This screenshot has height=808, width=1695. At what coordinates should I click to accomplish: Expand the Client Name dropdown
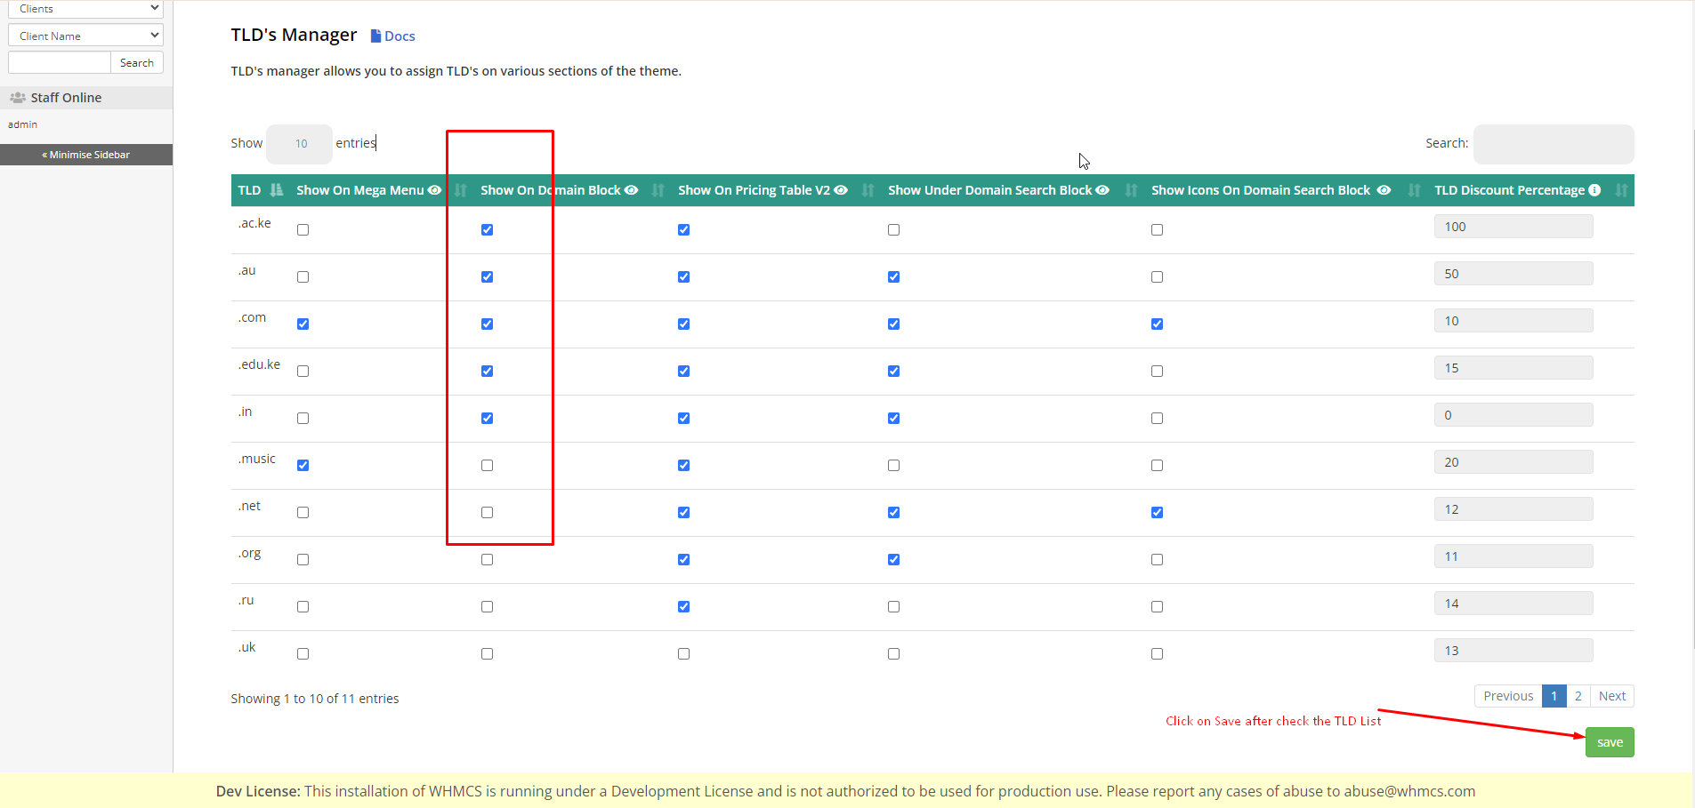click(85, 36)
